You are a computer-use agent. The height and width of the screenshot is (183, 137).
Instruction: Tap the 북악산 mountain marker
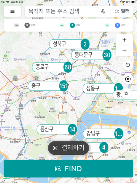click(x=5, y=58)
